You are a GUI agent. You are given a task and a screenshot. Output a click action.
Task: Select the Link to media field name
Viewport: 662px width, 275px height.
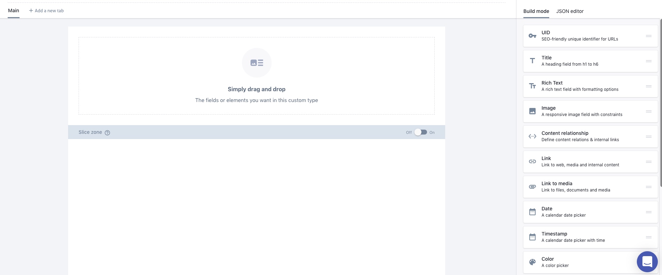557,183
